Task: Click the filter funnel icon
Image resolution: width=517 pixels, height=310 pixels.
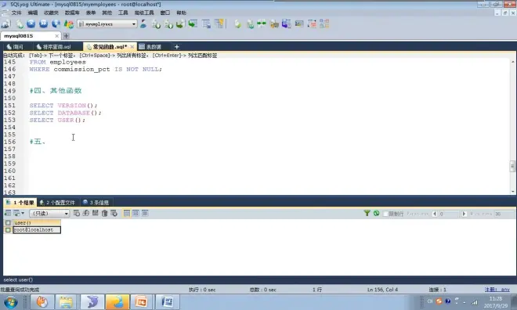Action: [x=367, y=213]
